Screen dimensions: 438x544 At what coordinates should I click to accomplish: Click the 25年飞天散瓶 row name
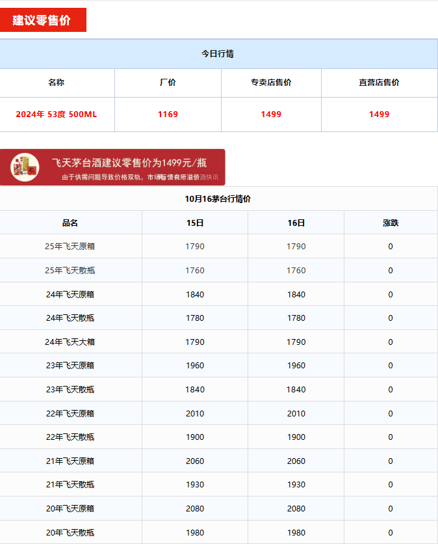(x=70, y=271)
